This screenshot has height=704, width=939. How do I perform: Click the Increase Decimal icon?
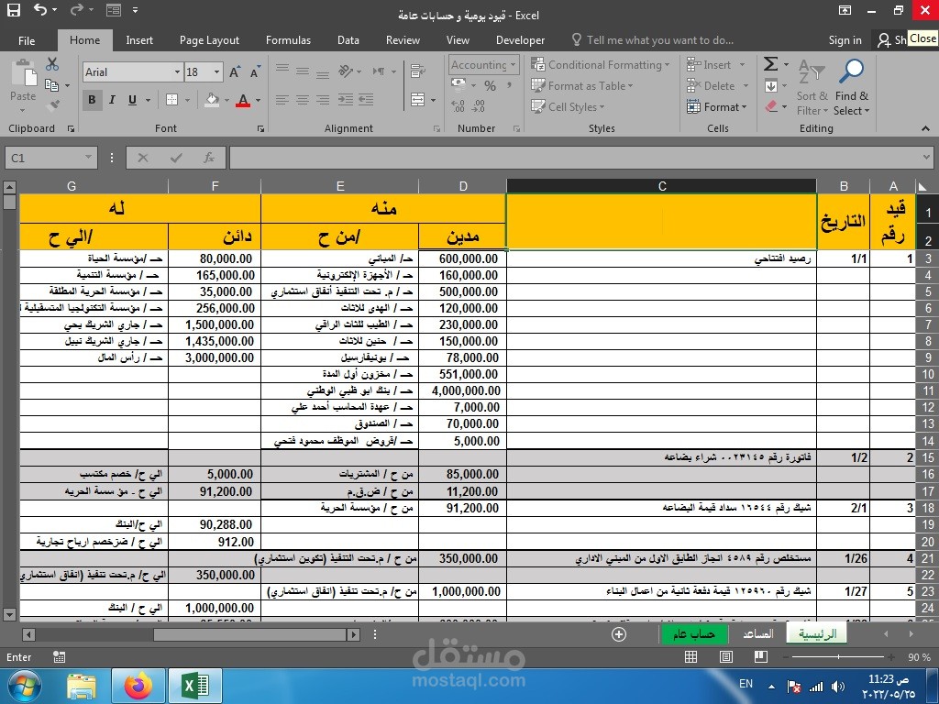pos(458,106)
